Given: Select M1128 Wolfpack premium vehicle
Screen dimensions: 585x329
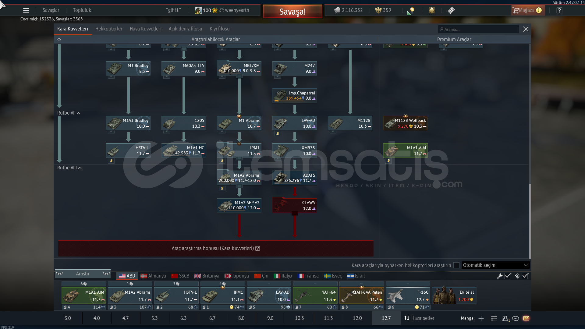Looking at the screenshot, I should pyautogui.click(x=406, y=123).
